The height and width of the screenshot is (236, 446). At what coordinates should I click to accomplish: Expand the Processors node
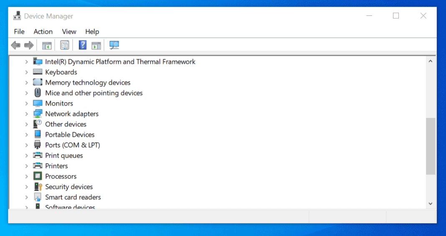coord(26,176)
